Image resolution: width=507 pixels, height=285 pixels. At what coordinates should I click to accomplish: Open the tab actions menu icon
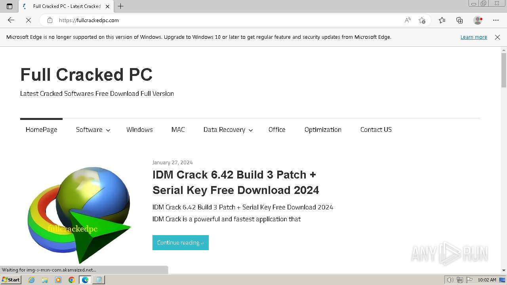point(10,6)
